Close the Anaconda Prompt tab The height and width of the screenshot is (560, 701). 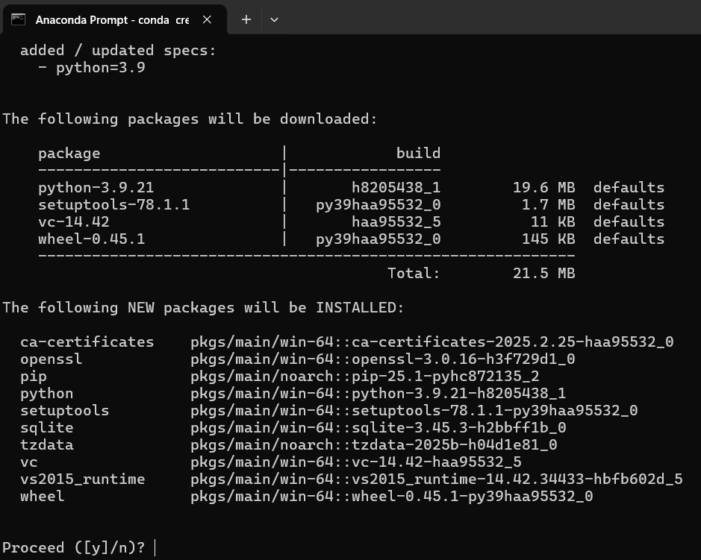[207, 20]
